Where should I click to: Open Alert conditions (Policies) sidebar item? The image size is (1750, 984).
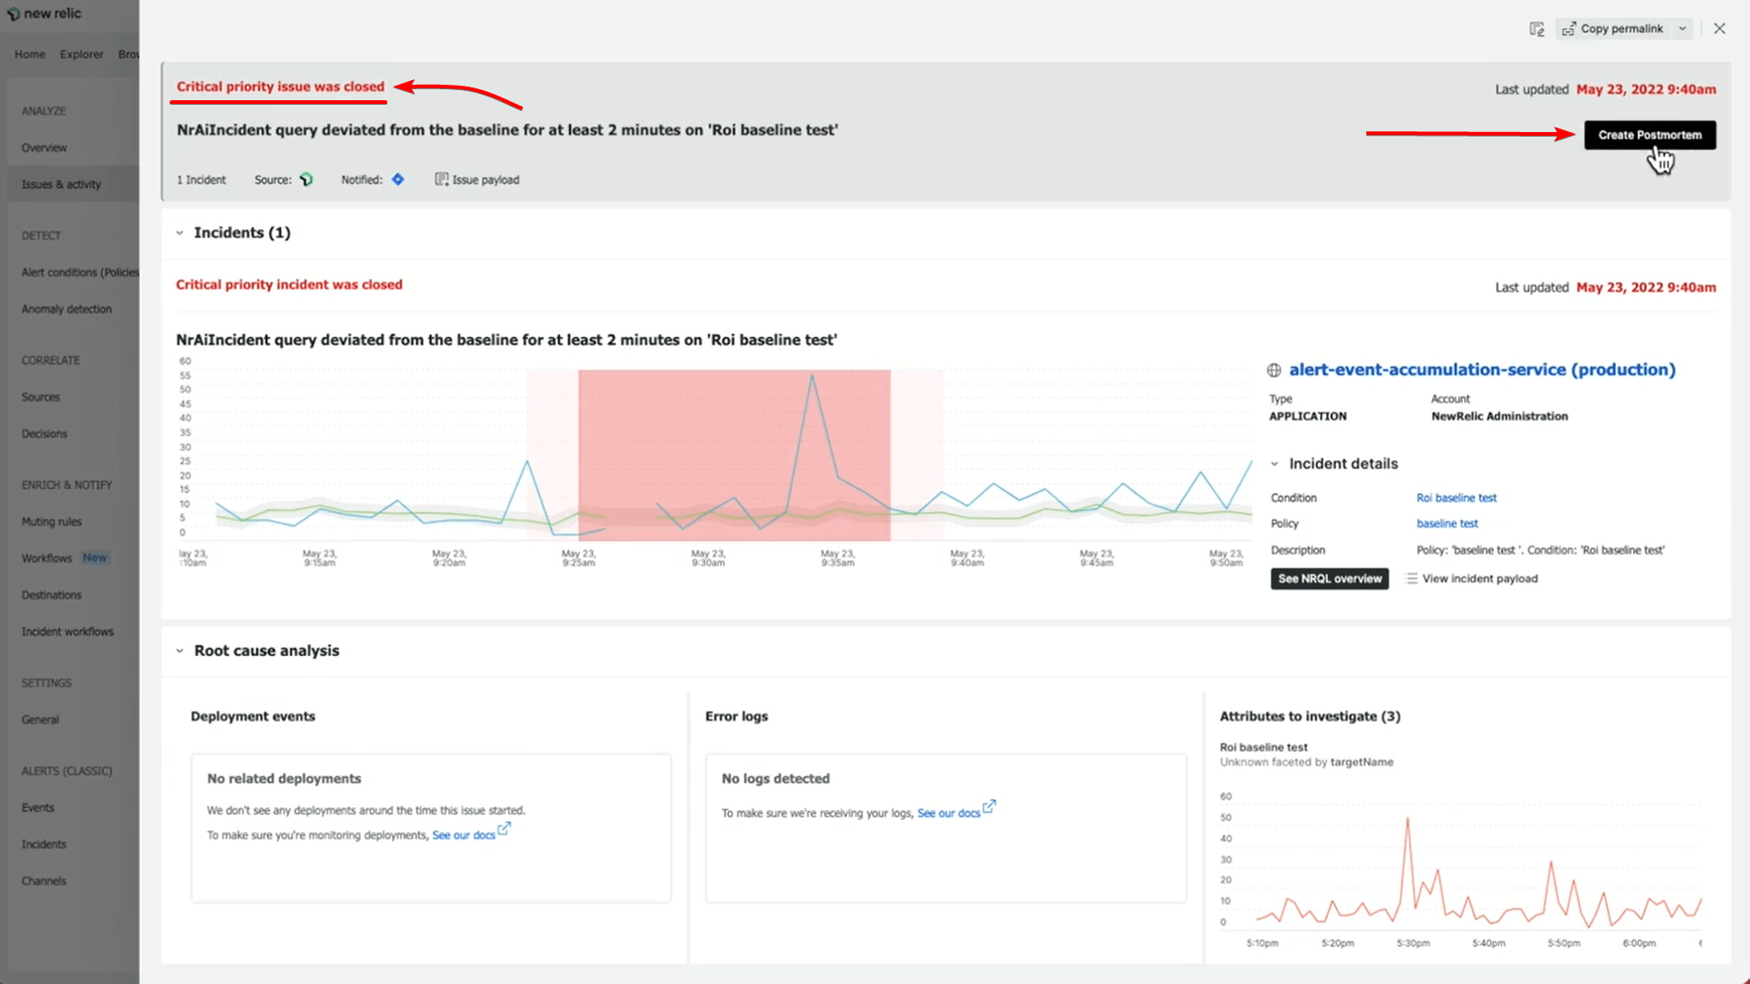[80, 272]
